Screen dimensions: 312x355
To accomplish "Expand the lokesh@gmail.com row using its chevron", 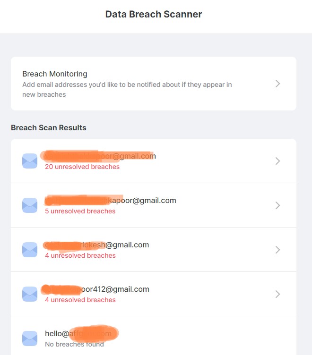I will (x=277, y=250).
